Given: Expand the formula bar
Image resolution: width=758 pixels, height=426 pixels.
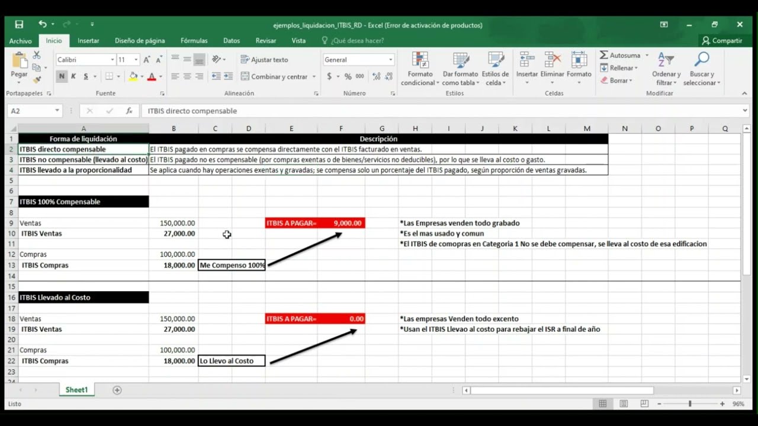Looking at the screenshot, I should click(745, 111).
